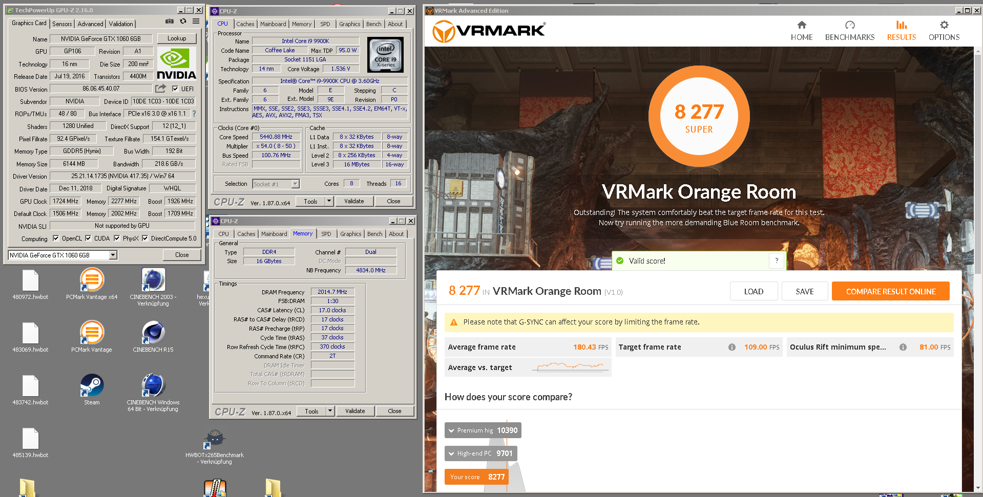Click Close in lower CPU-Z window
Image resolution: width=983 pixels, height=497 pixels.
click(x=394, y=411)
